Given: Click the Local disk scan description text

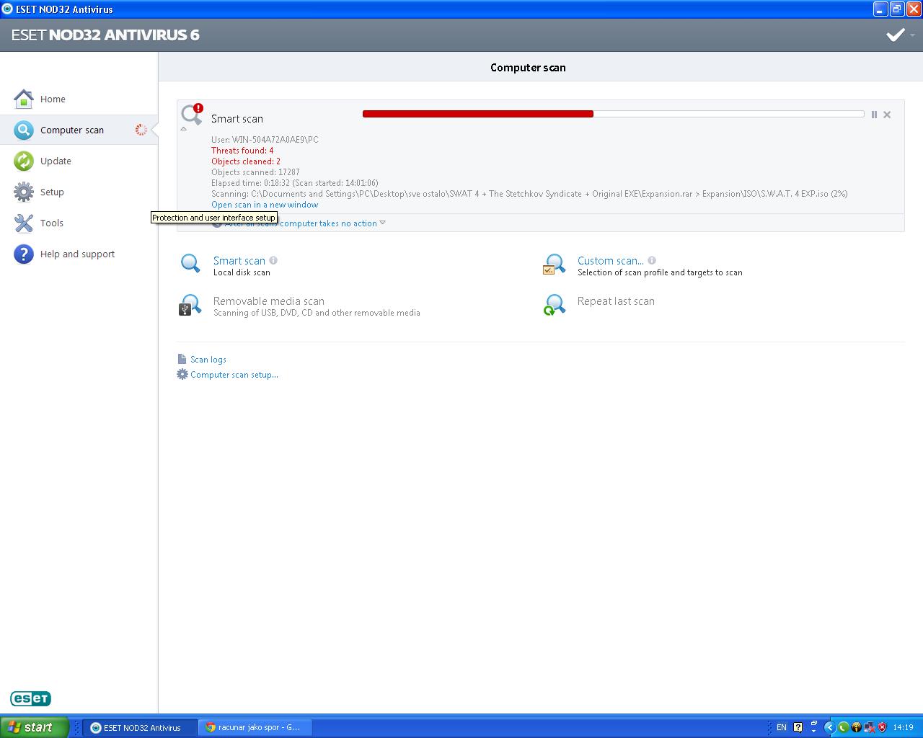Looking at the screenshot, I should [242, 273].
